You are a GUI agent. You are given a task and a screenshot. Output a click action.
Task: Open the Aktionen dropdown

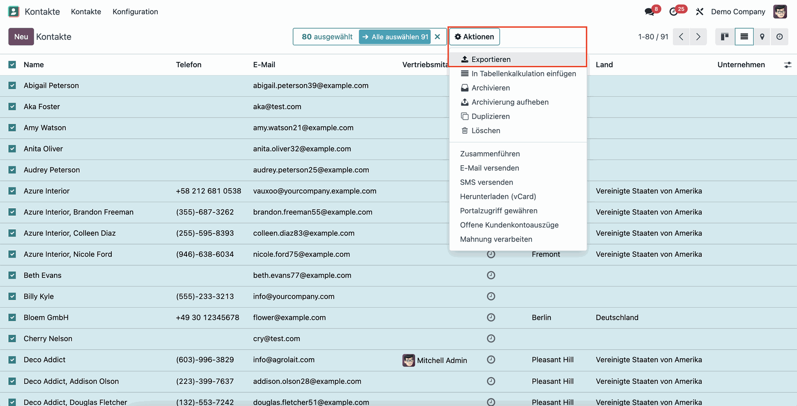click(x=474, y=37)
